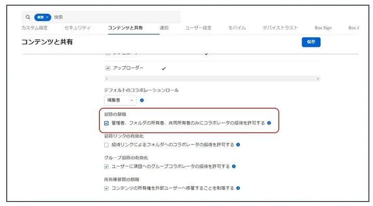Click the 保存 save button
Viewport: 373px width, 206px height.
[x=311, y=42]
